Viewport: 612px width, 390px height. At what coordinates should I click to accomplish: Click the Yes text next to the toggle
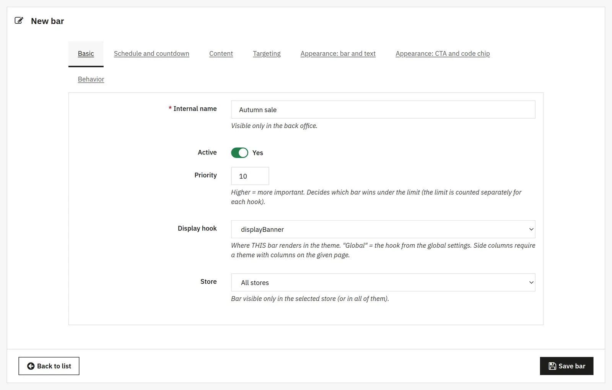(x=257, y=153)
